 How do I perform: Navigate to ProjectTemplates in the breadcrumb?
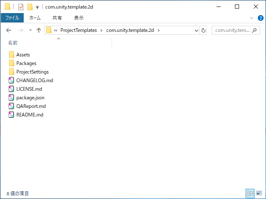point(78,30)
